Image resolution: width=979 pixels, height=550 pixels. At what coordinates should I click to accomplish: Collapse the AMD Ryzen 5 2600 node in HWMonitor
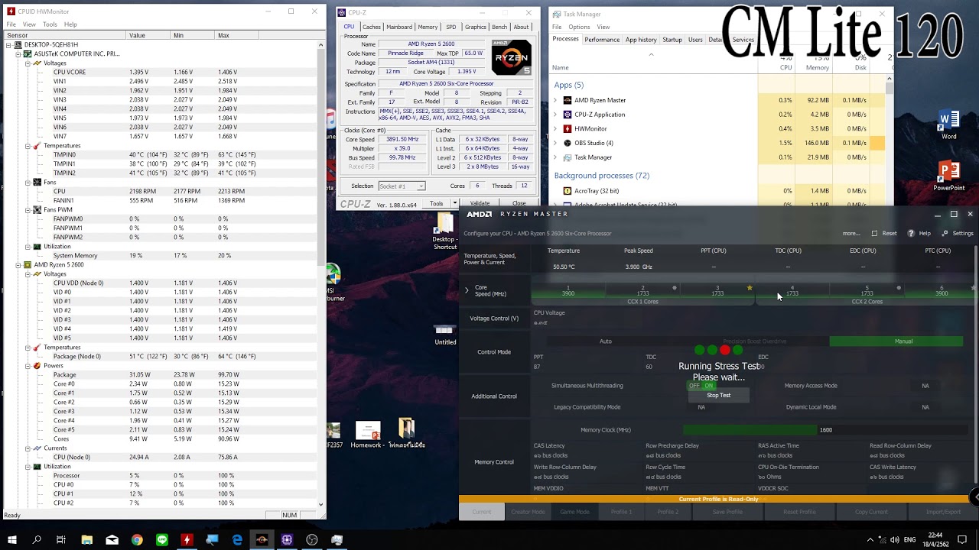point(18,265)
